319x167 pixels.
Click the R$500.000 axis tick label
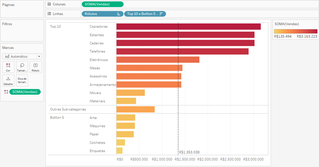point(139,159)
